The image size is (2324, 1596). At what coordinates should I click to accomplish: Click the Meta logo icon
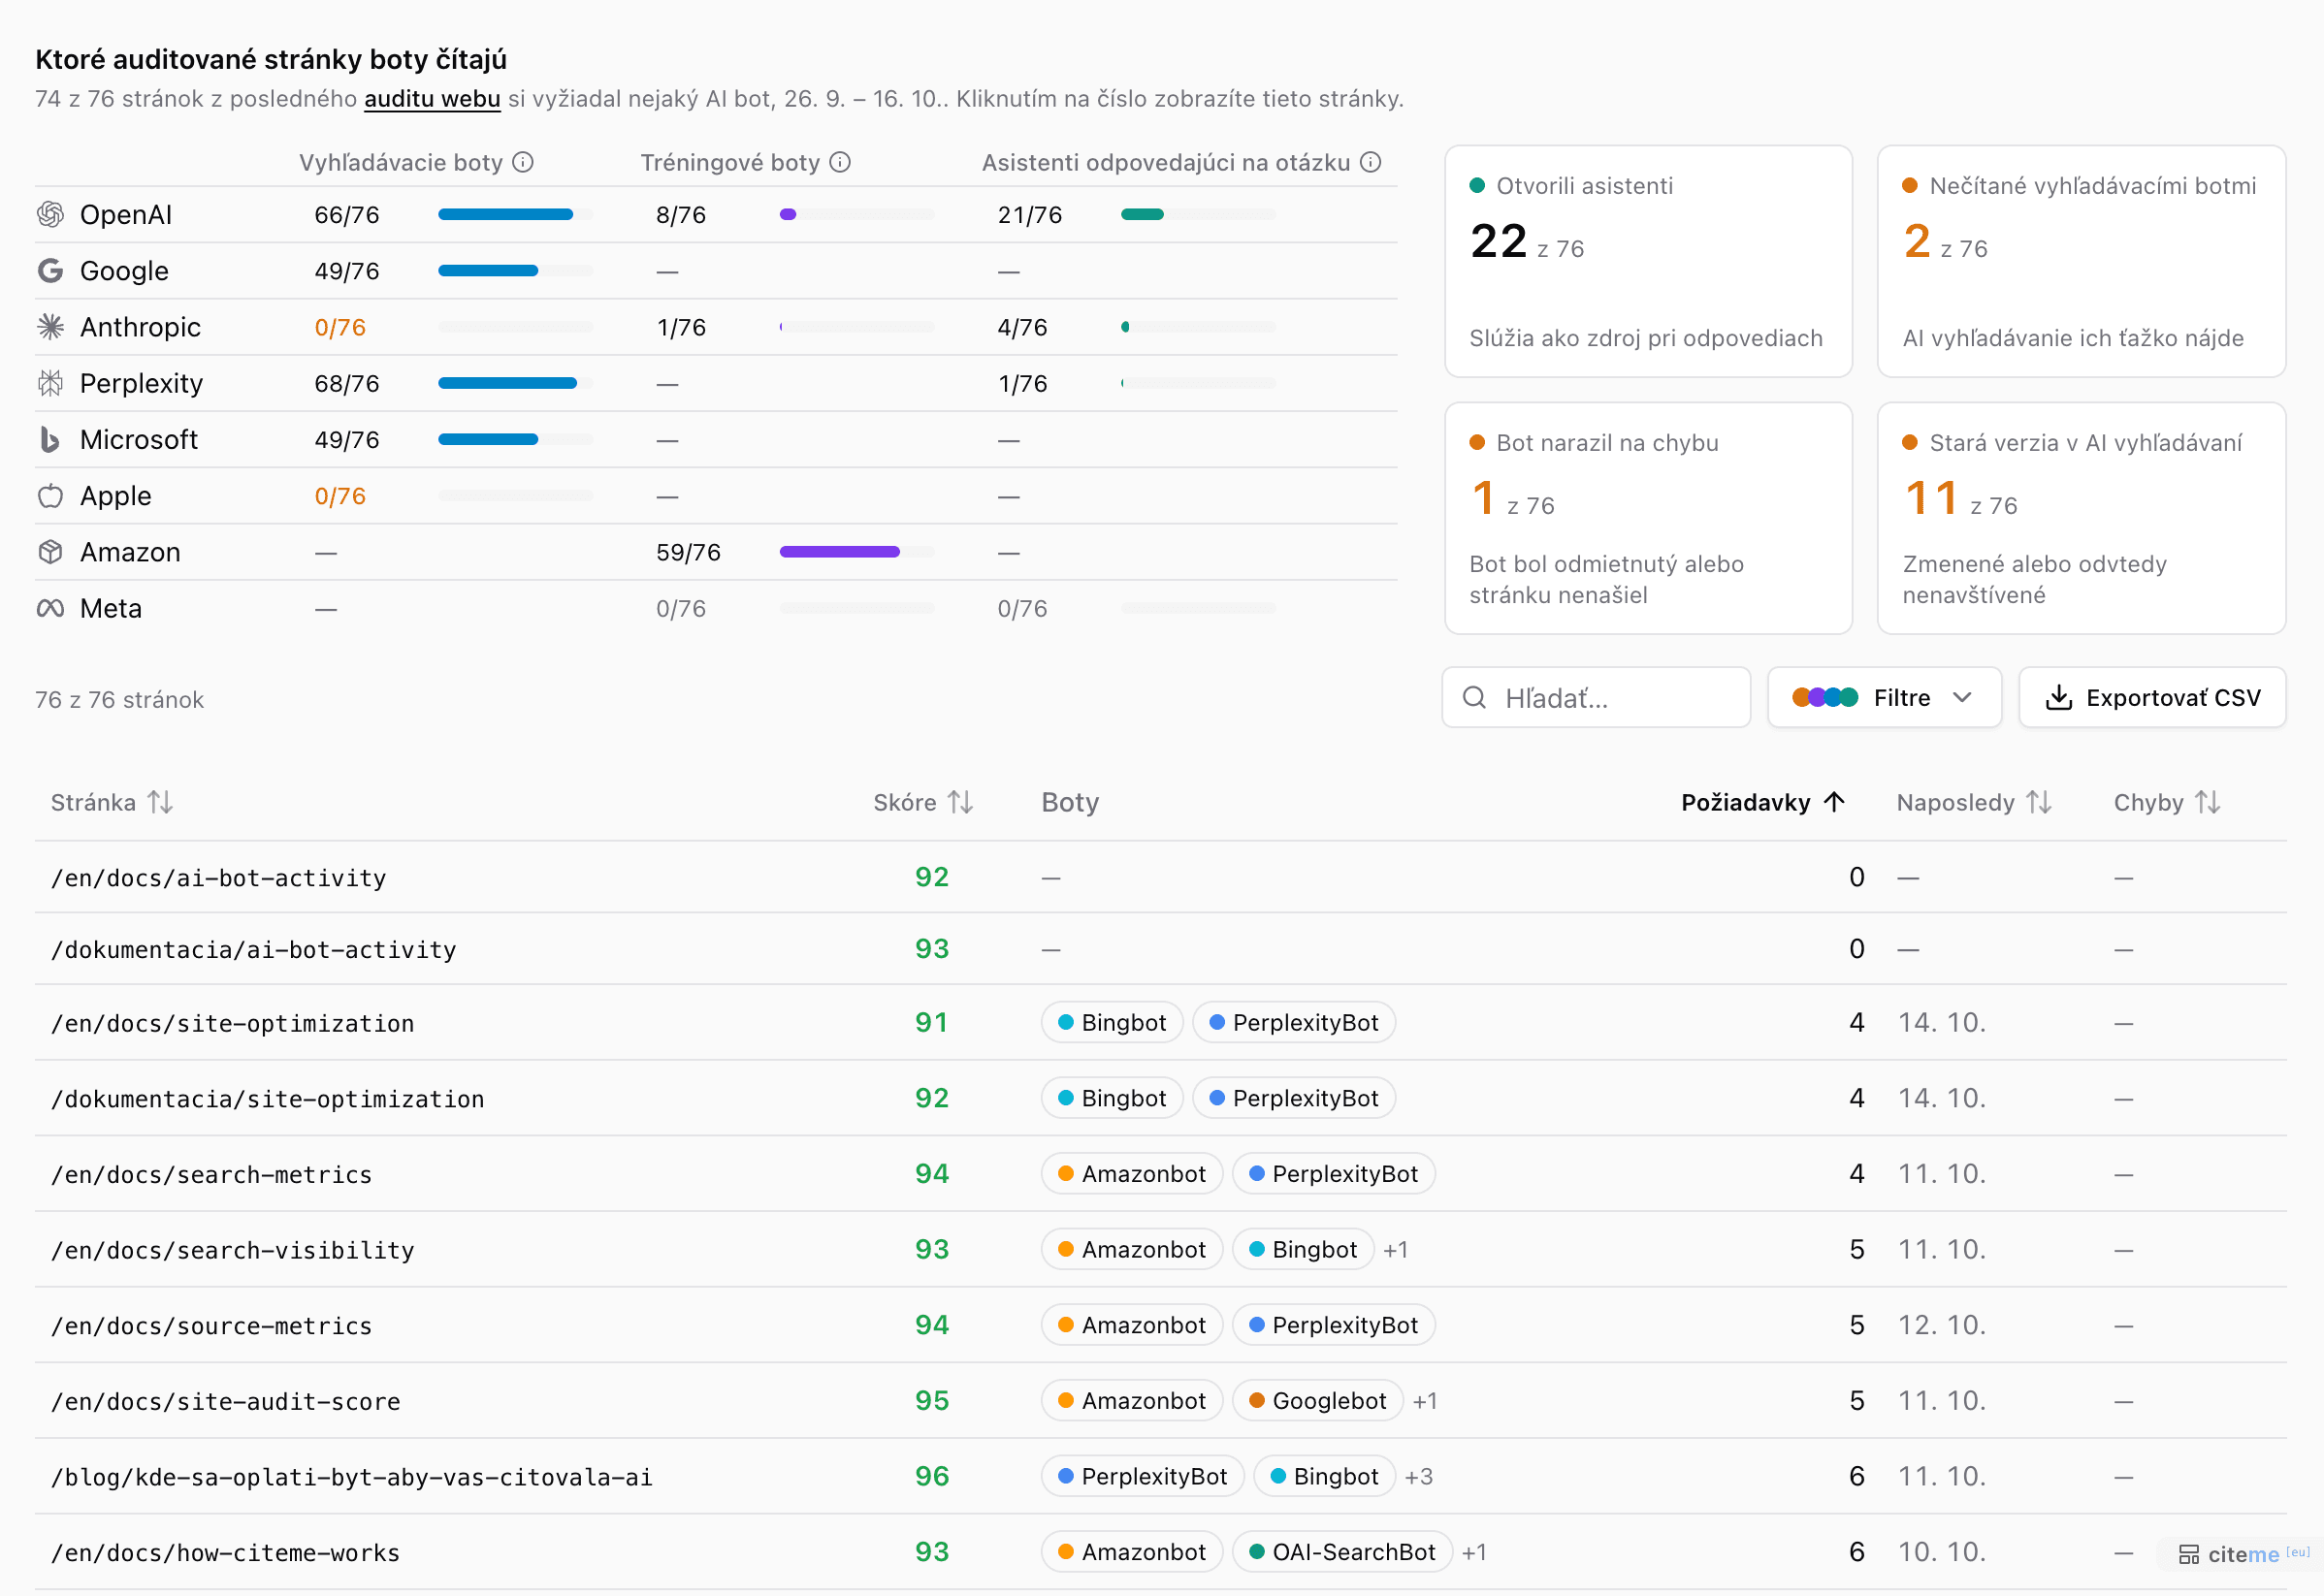tap(50, 608)
